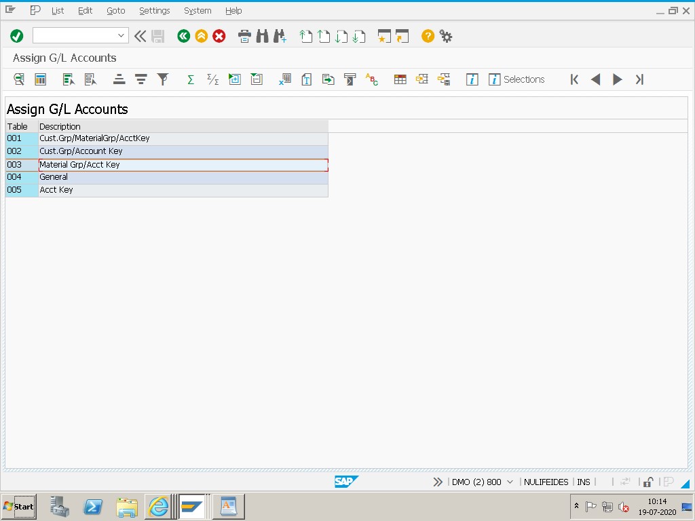Open Customize Local Layout gears icon

point(445,36)
